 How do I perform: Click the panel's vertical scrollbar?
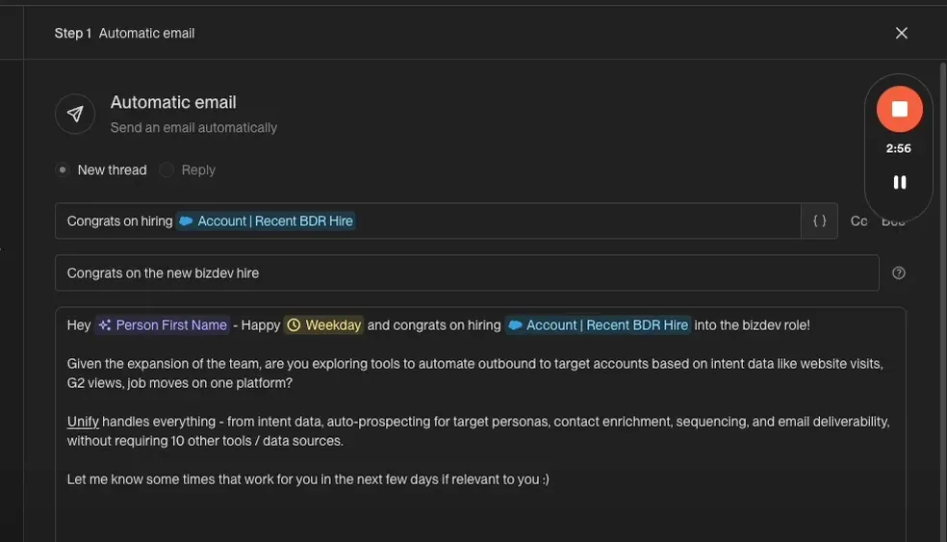point(941,289)
